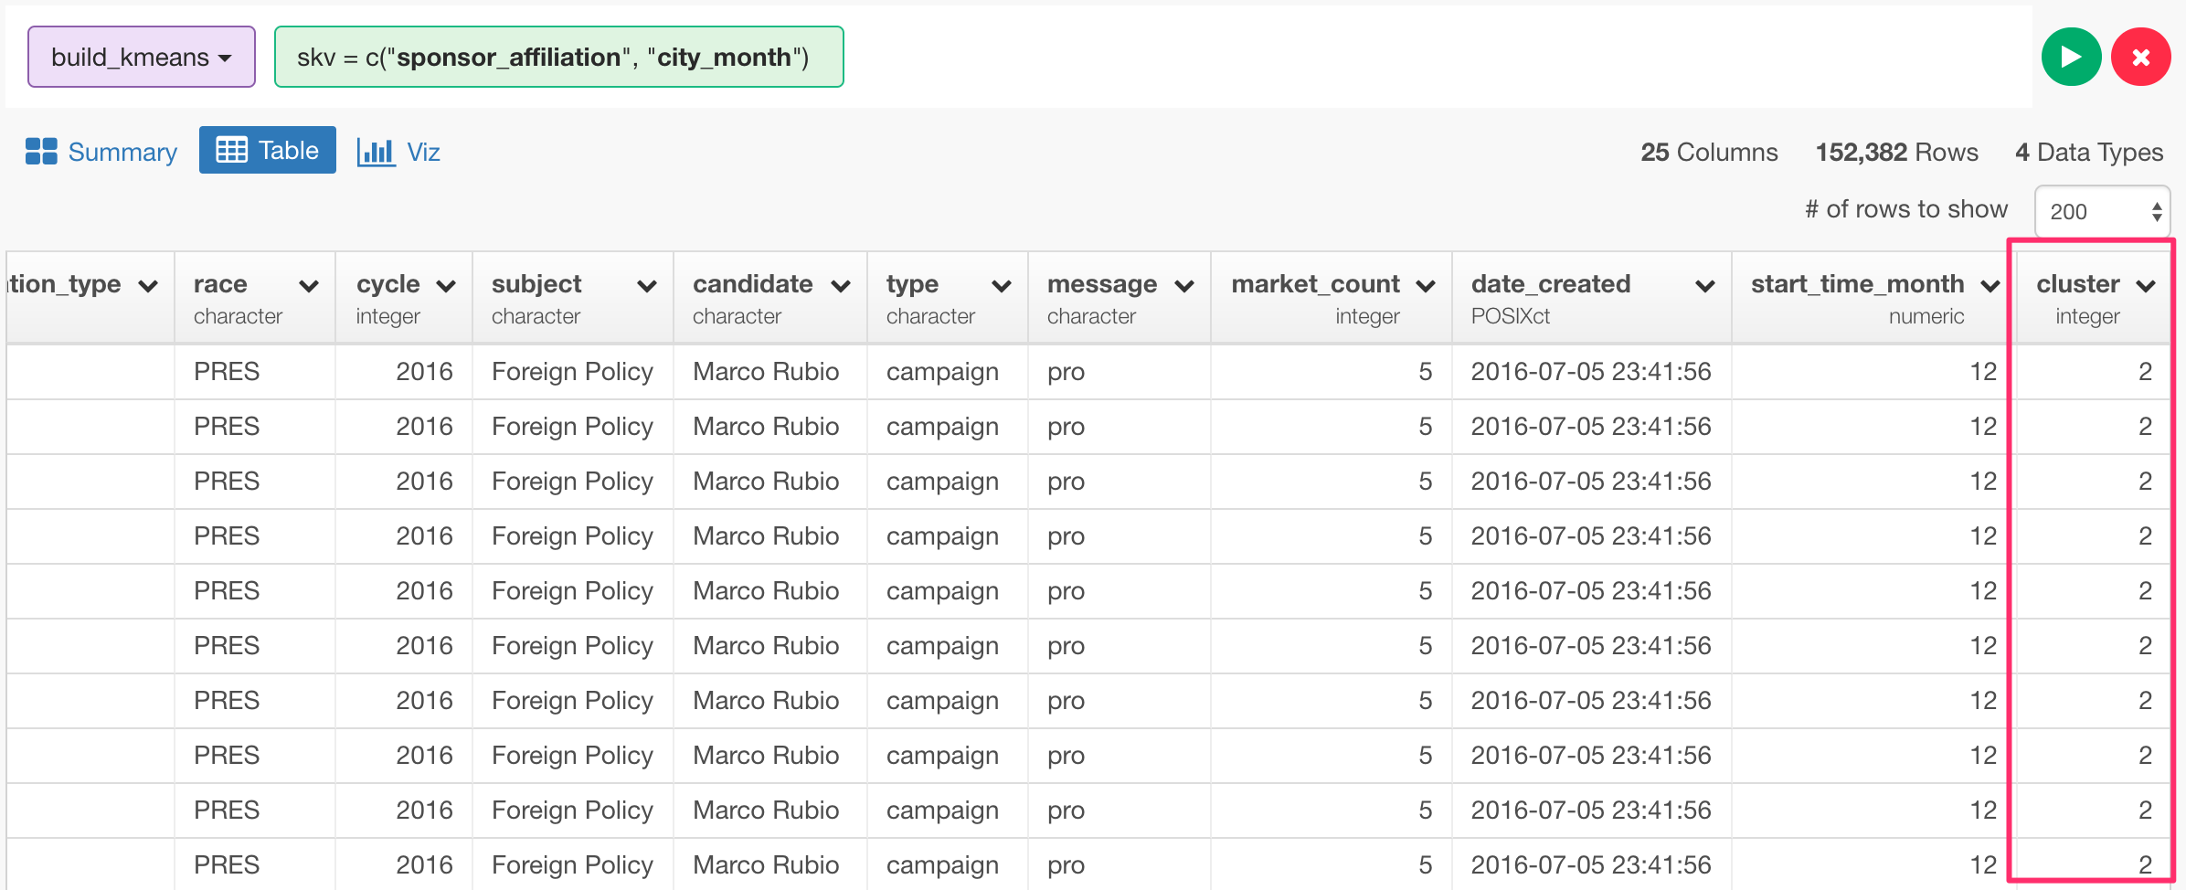
Task: Open the subject column dropdown arrow
Action: tap(647, 286)
